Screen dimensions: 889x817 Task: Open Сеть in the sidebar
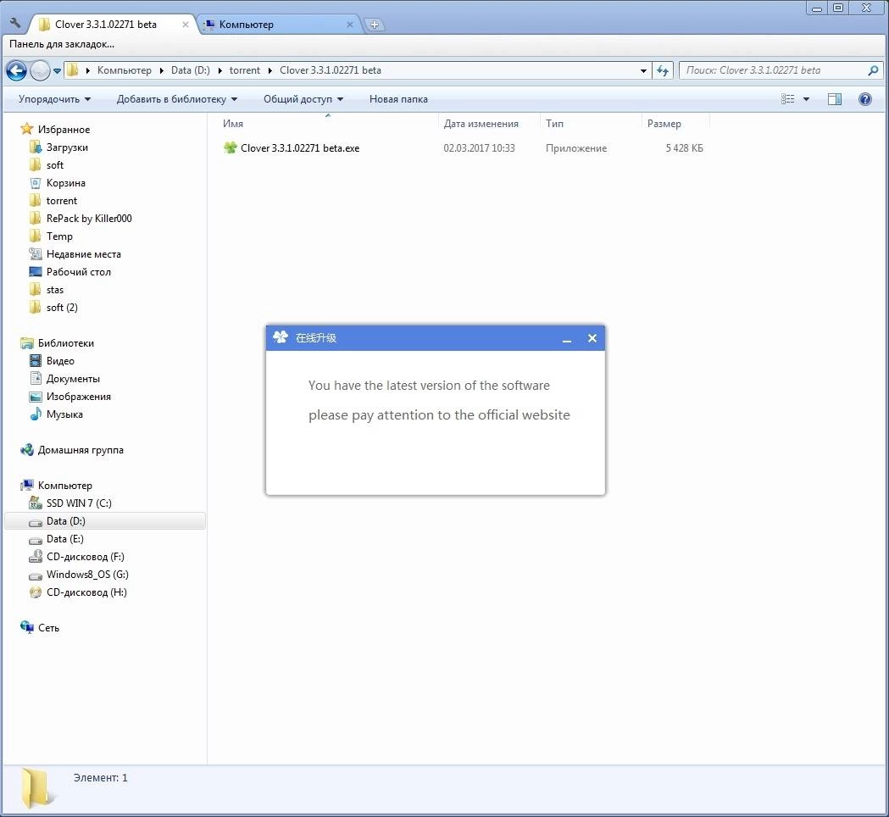[48, 628]
